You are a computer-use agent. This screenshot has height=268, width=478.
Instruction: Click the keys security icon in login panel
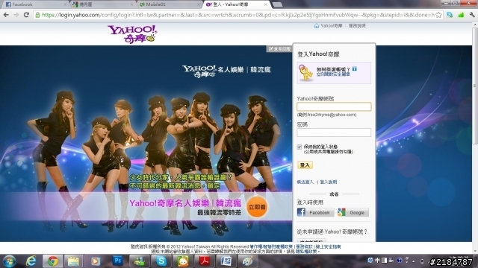click(x=305, y=73)
